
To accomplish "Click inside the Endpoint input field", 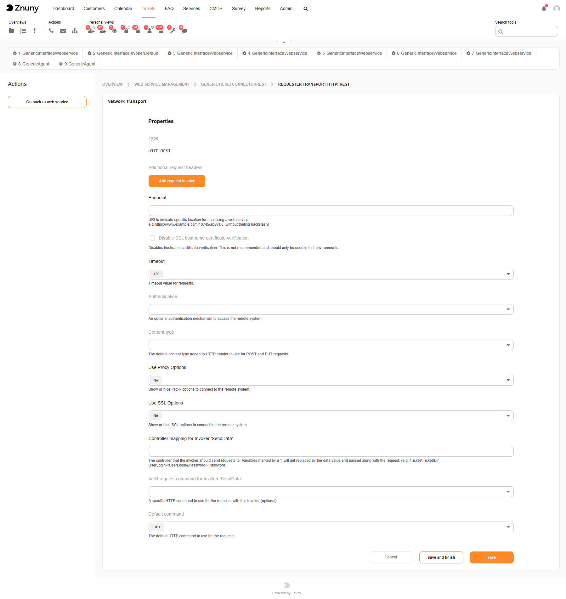I will pos(331,210).
